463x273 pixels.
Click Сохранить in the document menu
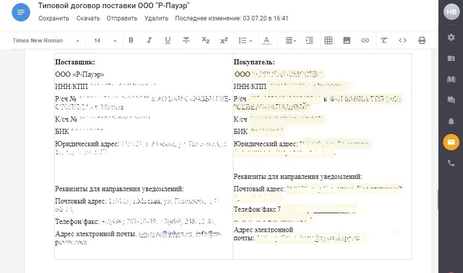(x=54, y=18)
